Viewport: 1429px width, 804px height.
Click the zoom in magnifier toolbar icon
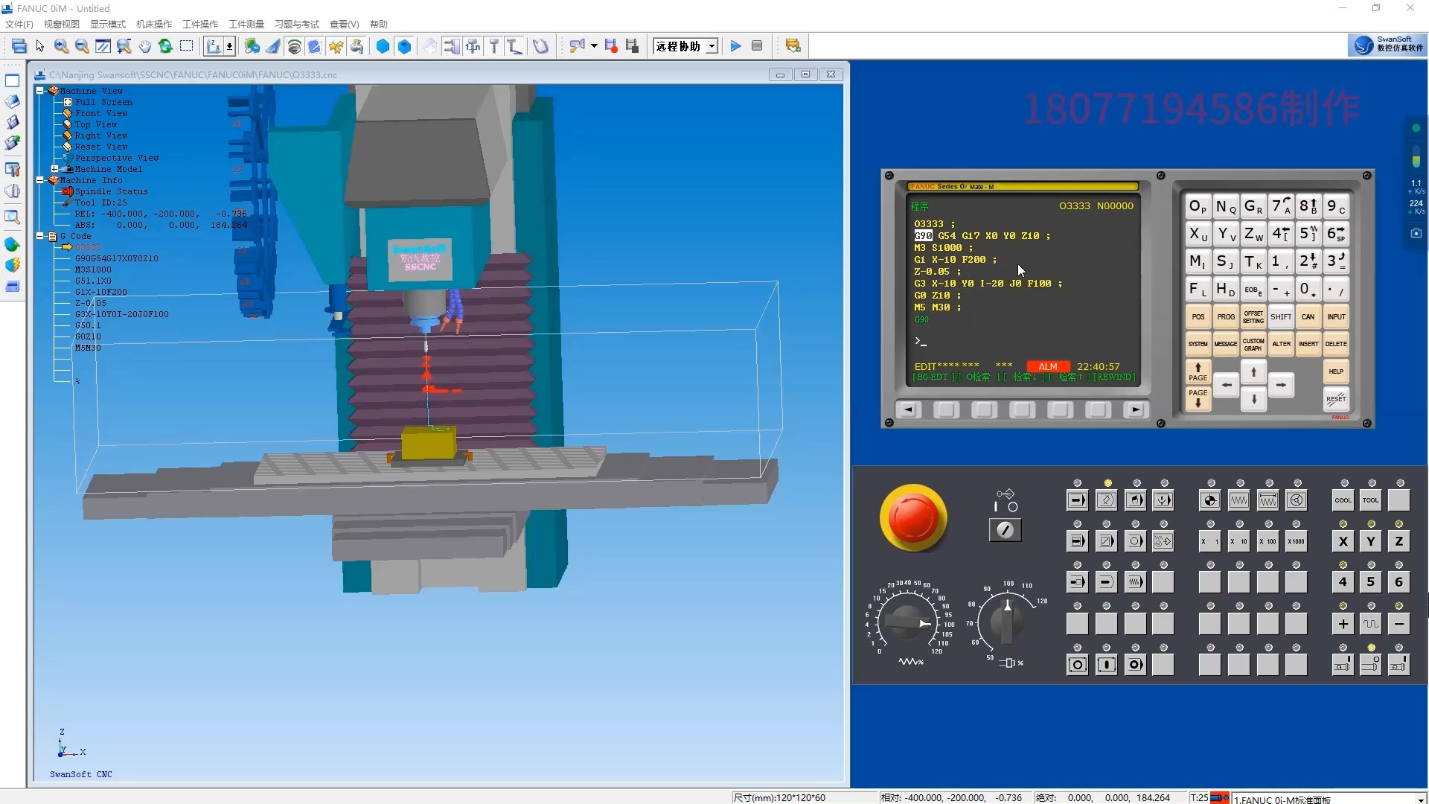point(61,46)
